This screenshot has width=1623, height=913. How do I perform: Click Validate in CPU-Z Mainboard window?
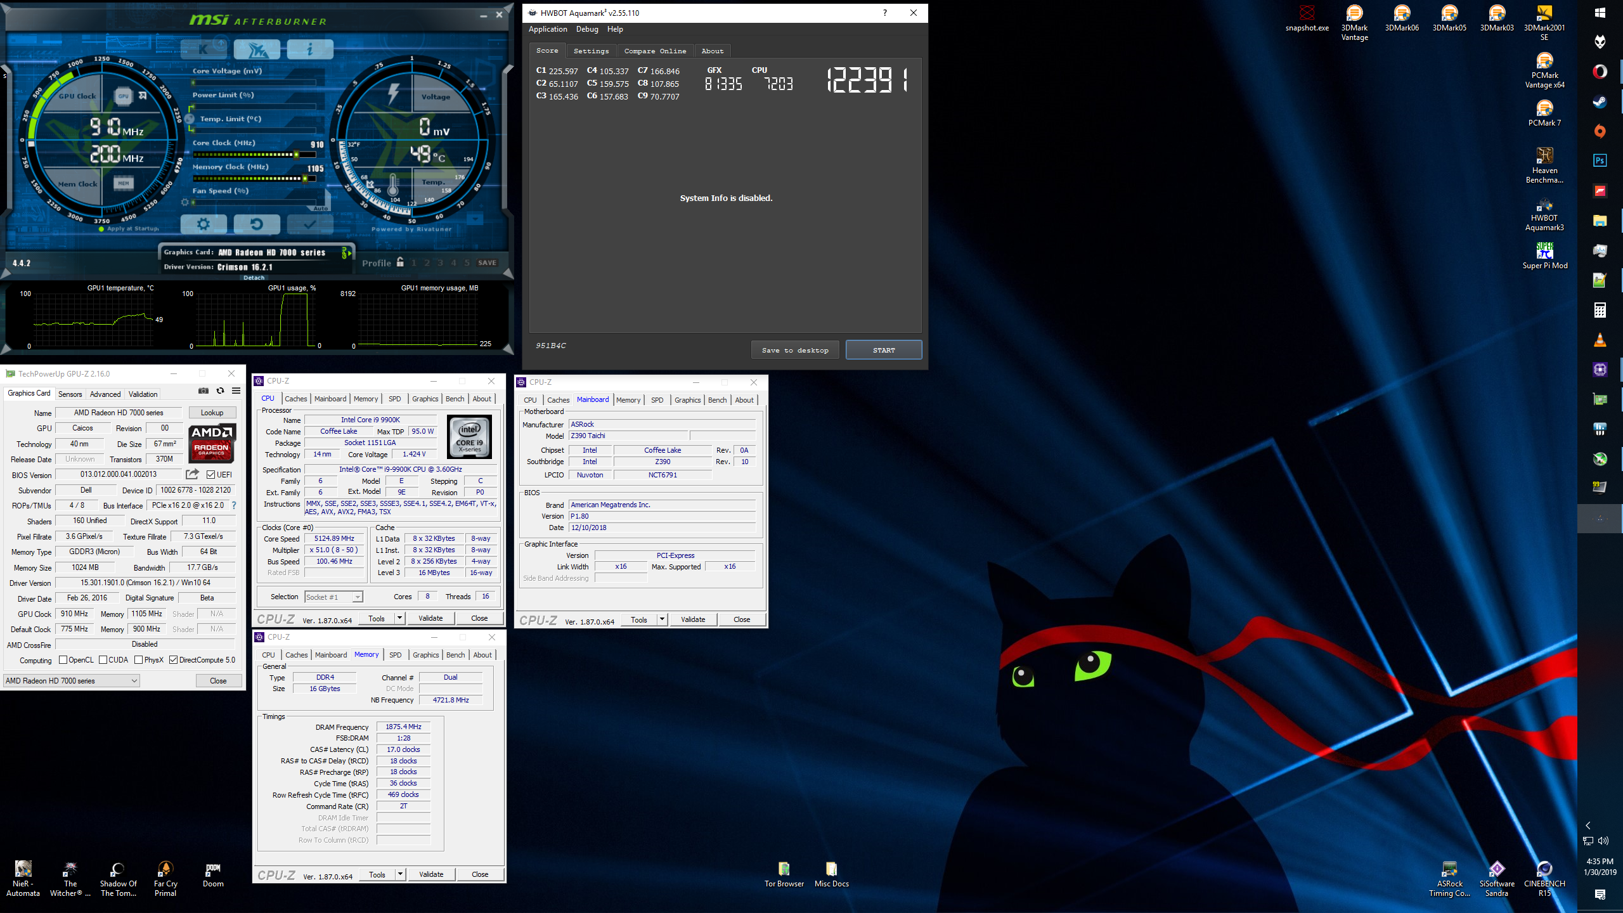tap(693, 619)
